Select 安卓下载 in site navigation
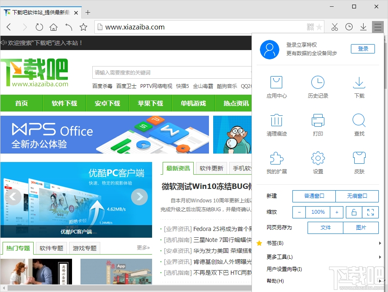Image resolution: width=388 pixels, height=292 pixels. 107,103
